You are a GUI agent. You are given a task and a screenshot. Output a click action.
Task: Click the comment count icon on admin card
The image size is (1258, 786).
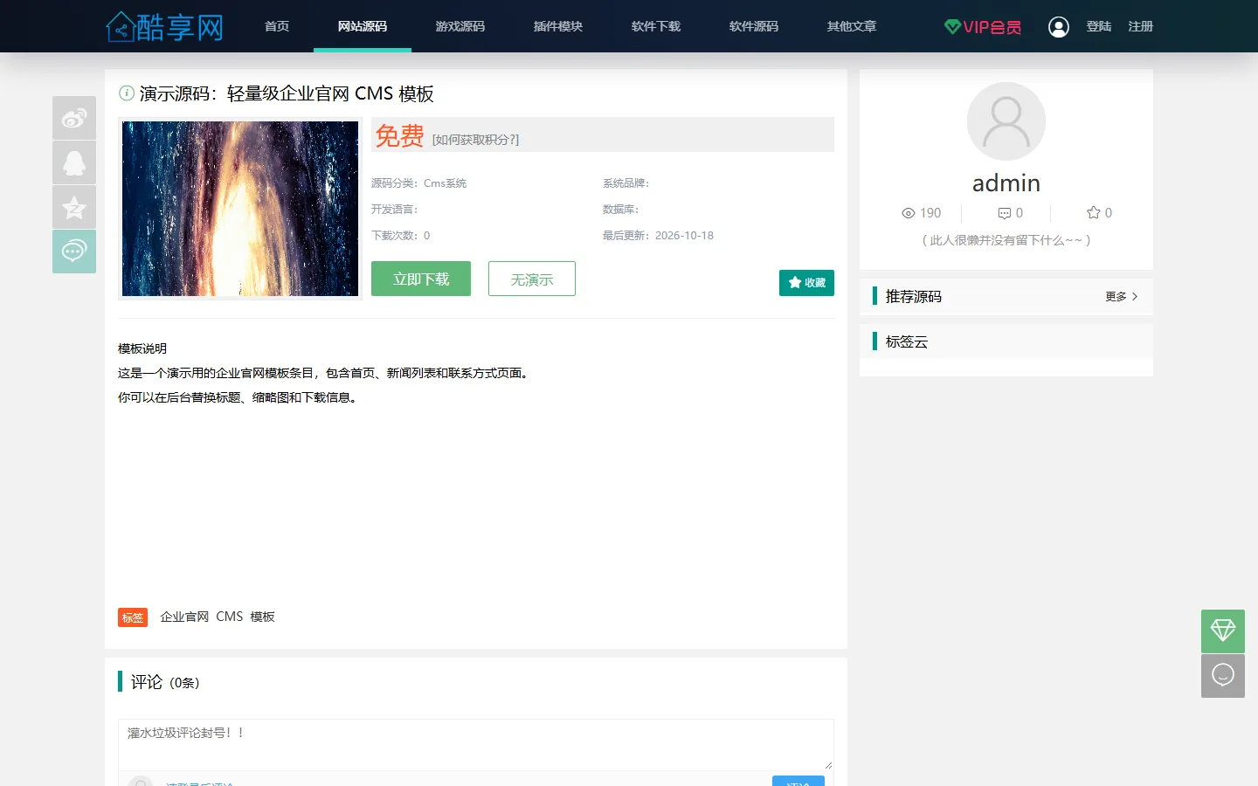click(x=1011, y=213)
